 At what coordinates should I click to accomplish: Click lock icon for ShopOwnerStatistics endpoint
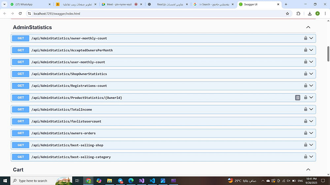point(305,74)
